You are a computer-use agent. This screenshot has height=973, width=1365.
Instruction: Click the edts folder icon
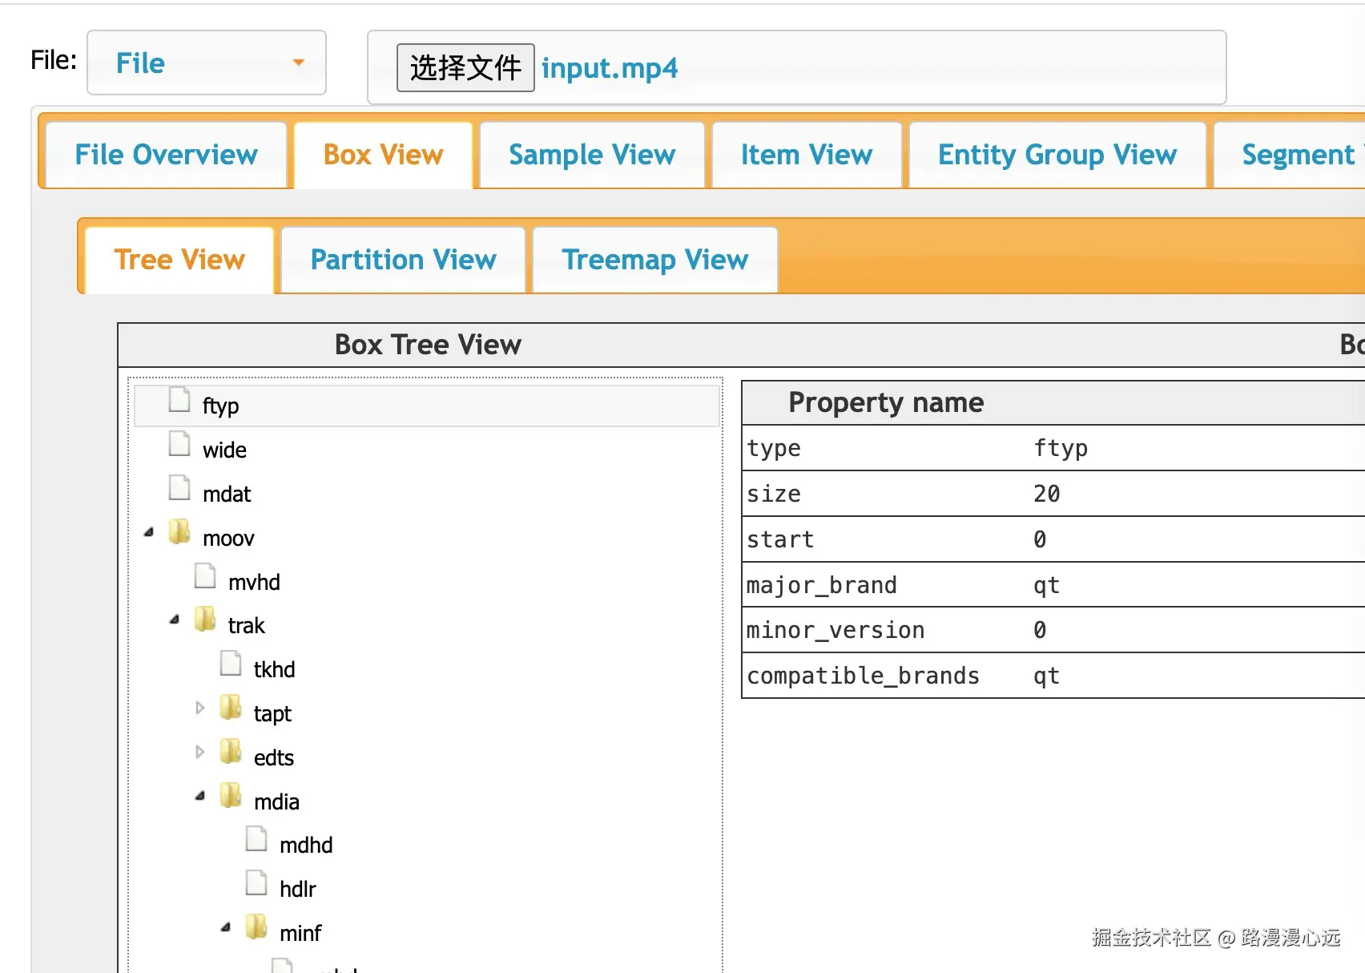click(x=231, y=751)
